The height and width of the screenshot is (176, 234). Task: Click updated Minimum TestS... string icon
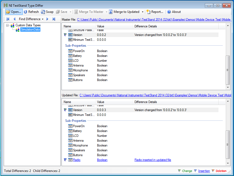pos(70,115)
